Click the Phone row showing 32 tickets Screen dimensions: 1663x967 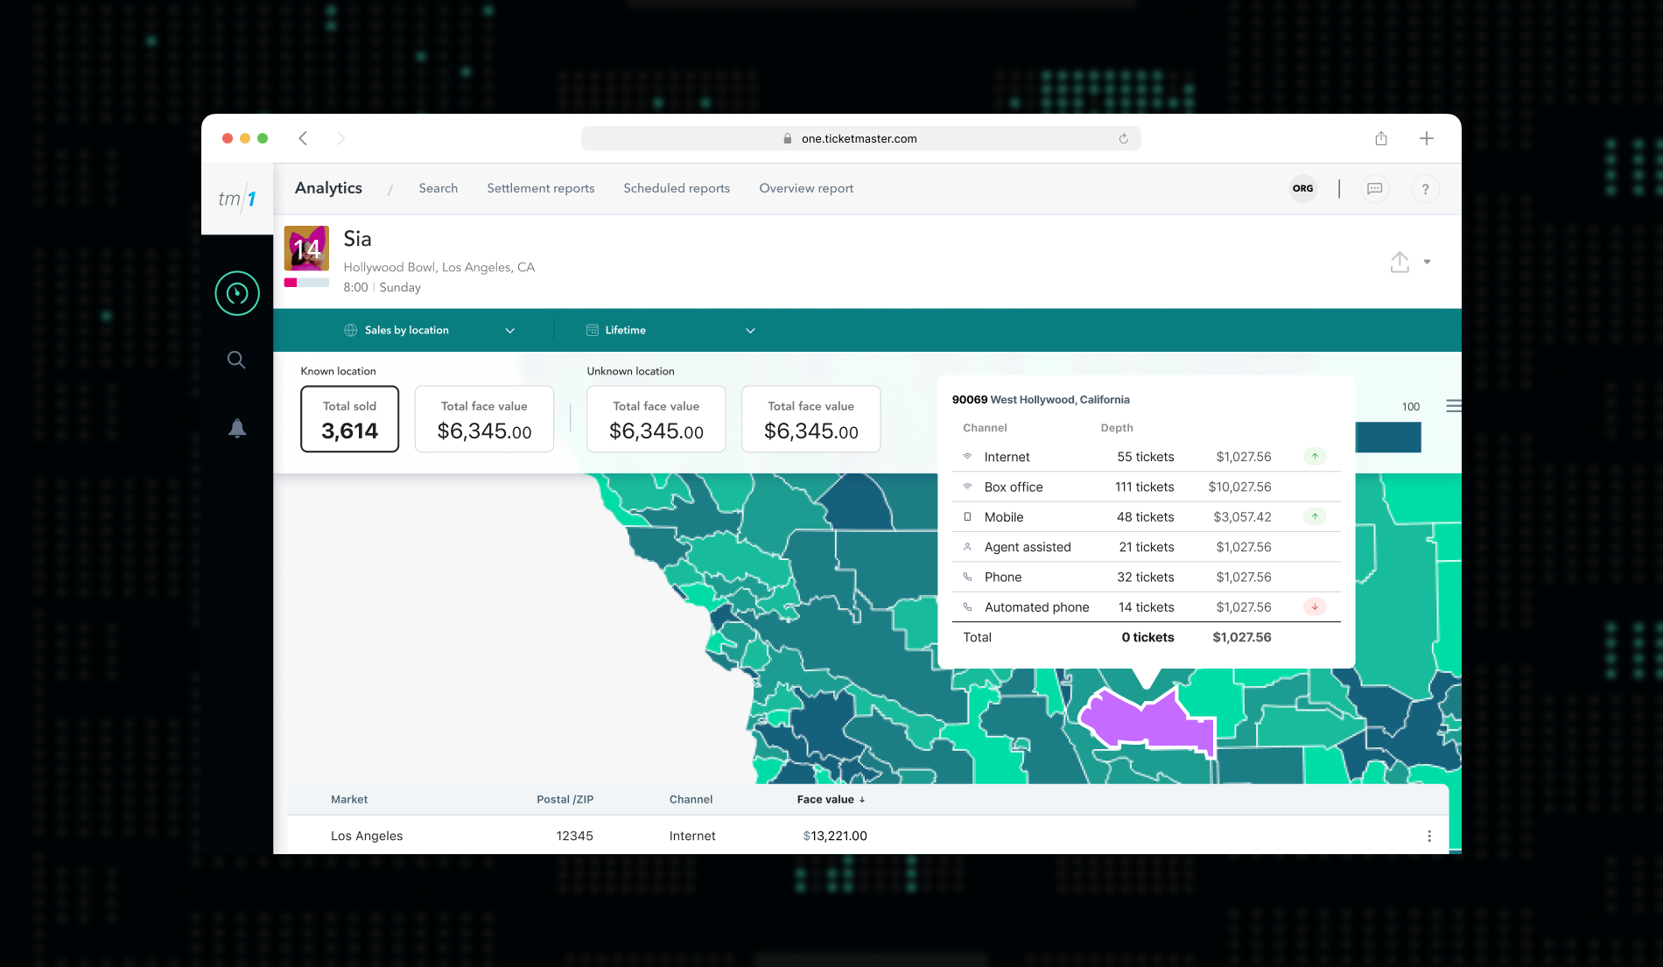pos(1146,577)
